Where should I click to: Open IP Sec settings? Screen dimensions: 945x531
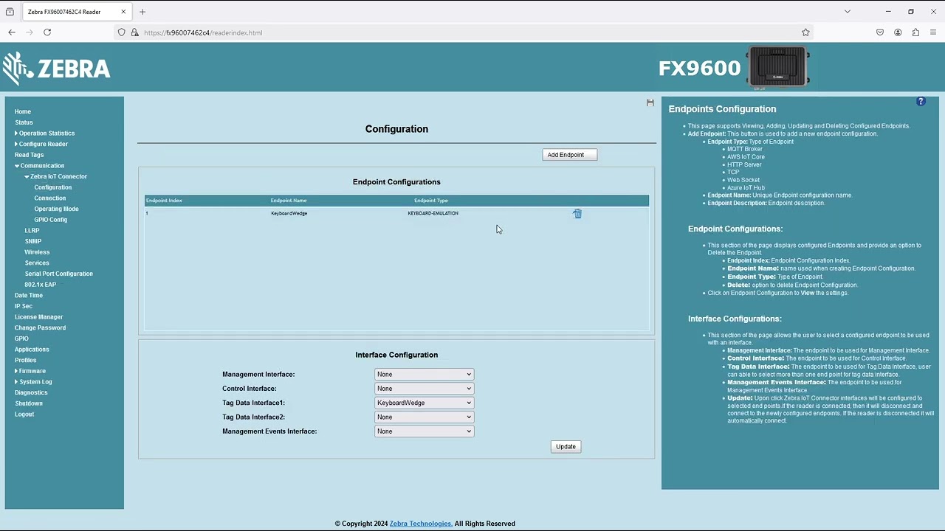[24, 306]
